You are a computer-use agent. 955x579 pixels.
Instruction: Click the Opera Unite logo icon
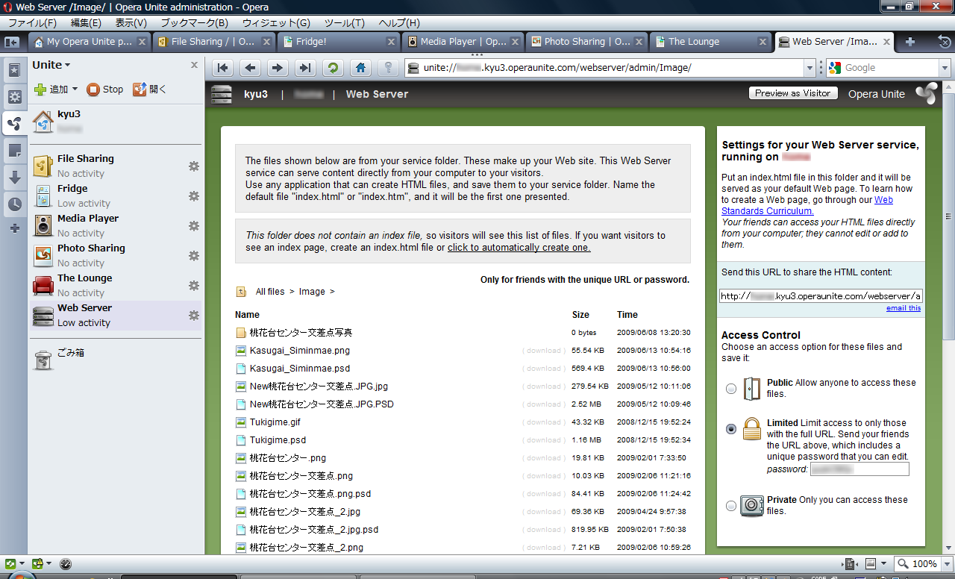click(x=926, y=94)
